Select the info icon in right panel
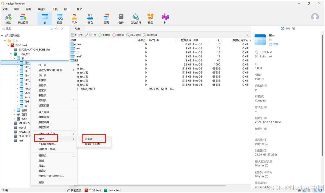This screenshot has width=325, height=193. tap(283, 28)
